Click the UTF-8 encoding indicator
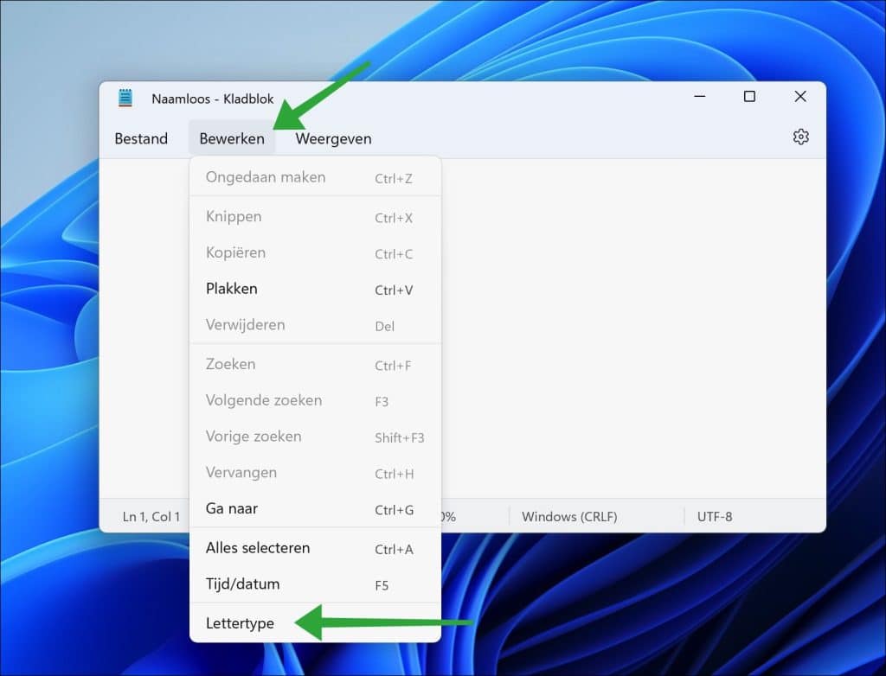 pos(715,516)
